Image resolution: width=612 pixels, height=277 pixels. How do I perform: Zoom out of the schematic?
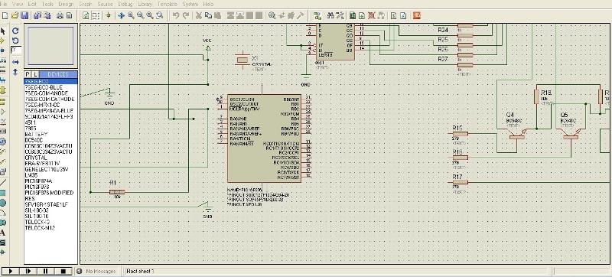pyautogui.click(x=140, y=15)
